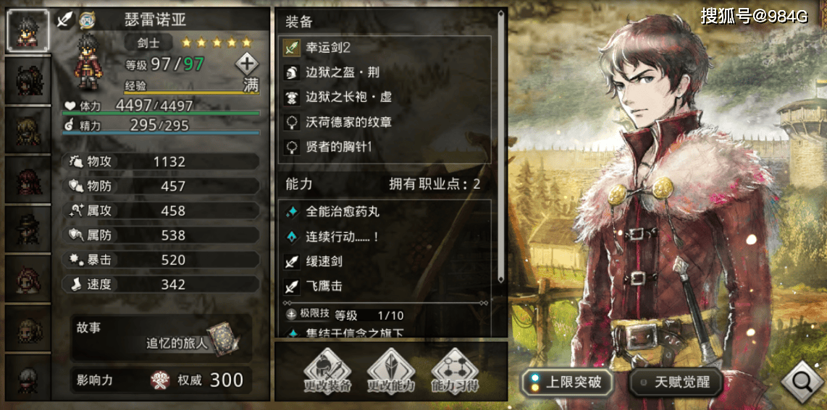Click the 权威 influence emblem icon
827x410 pixels.
click(x=160, y=380)
